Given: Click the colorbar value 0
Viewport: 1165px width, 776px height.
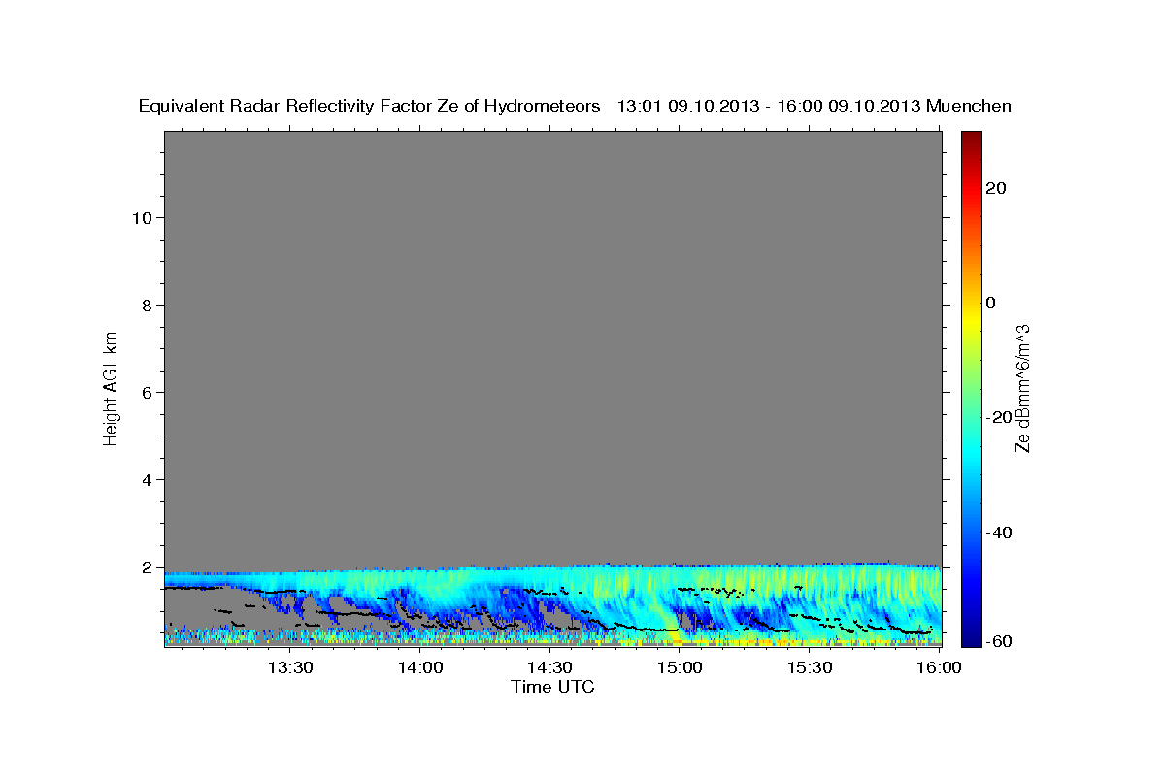Looking at the screenshot, I should 991,303.
